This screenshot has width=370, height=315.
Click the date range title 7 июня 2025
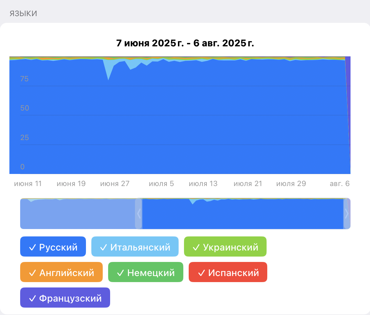click(185, 43)
